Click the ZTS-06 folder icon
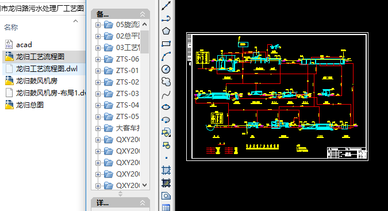 pos(109,59)
